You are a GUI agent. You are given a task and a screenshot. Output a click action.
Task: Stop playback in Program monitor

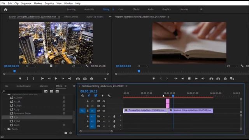pyautogui.click(x=189, y=79)
